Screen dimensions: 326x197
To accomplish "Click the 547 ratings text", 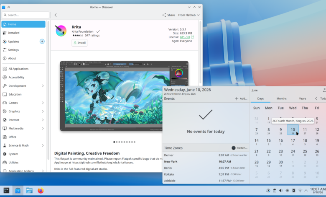I will pyautogui.click(x=92, y=36).
